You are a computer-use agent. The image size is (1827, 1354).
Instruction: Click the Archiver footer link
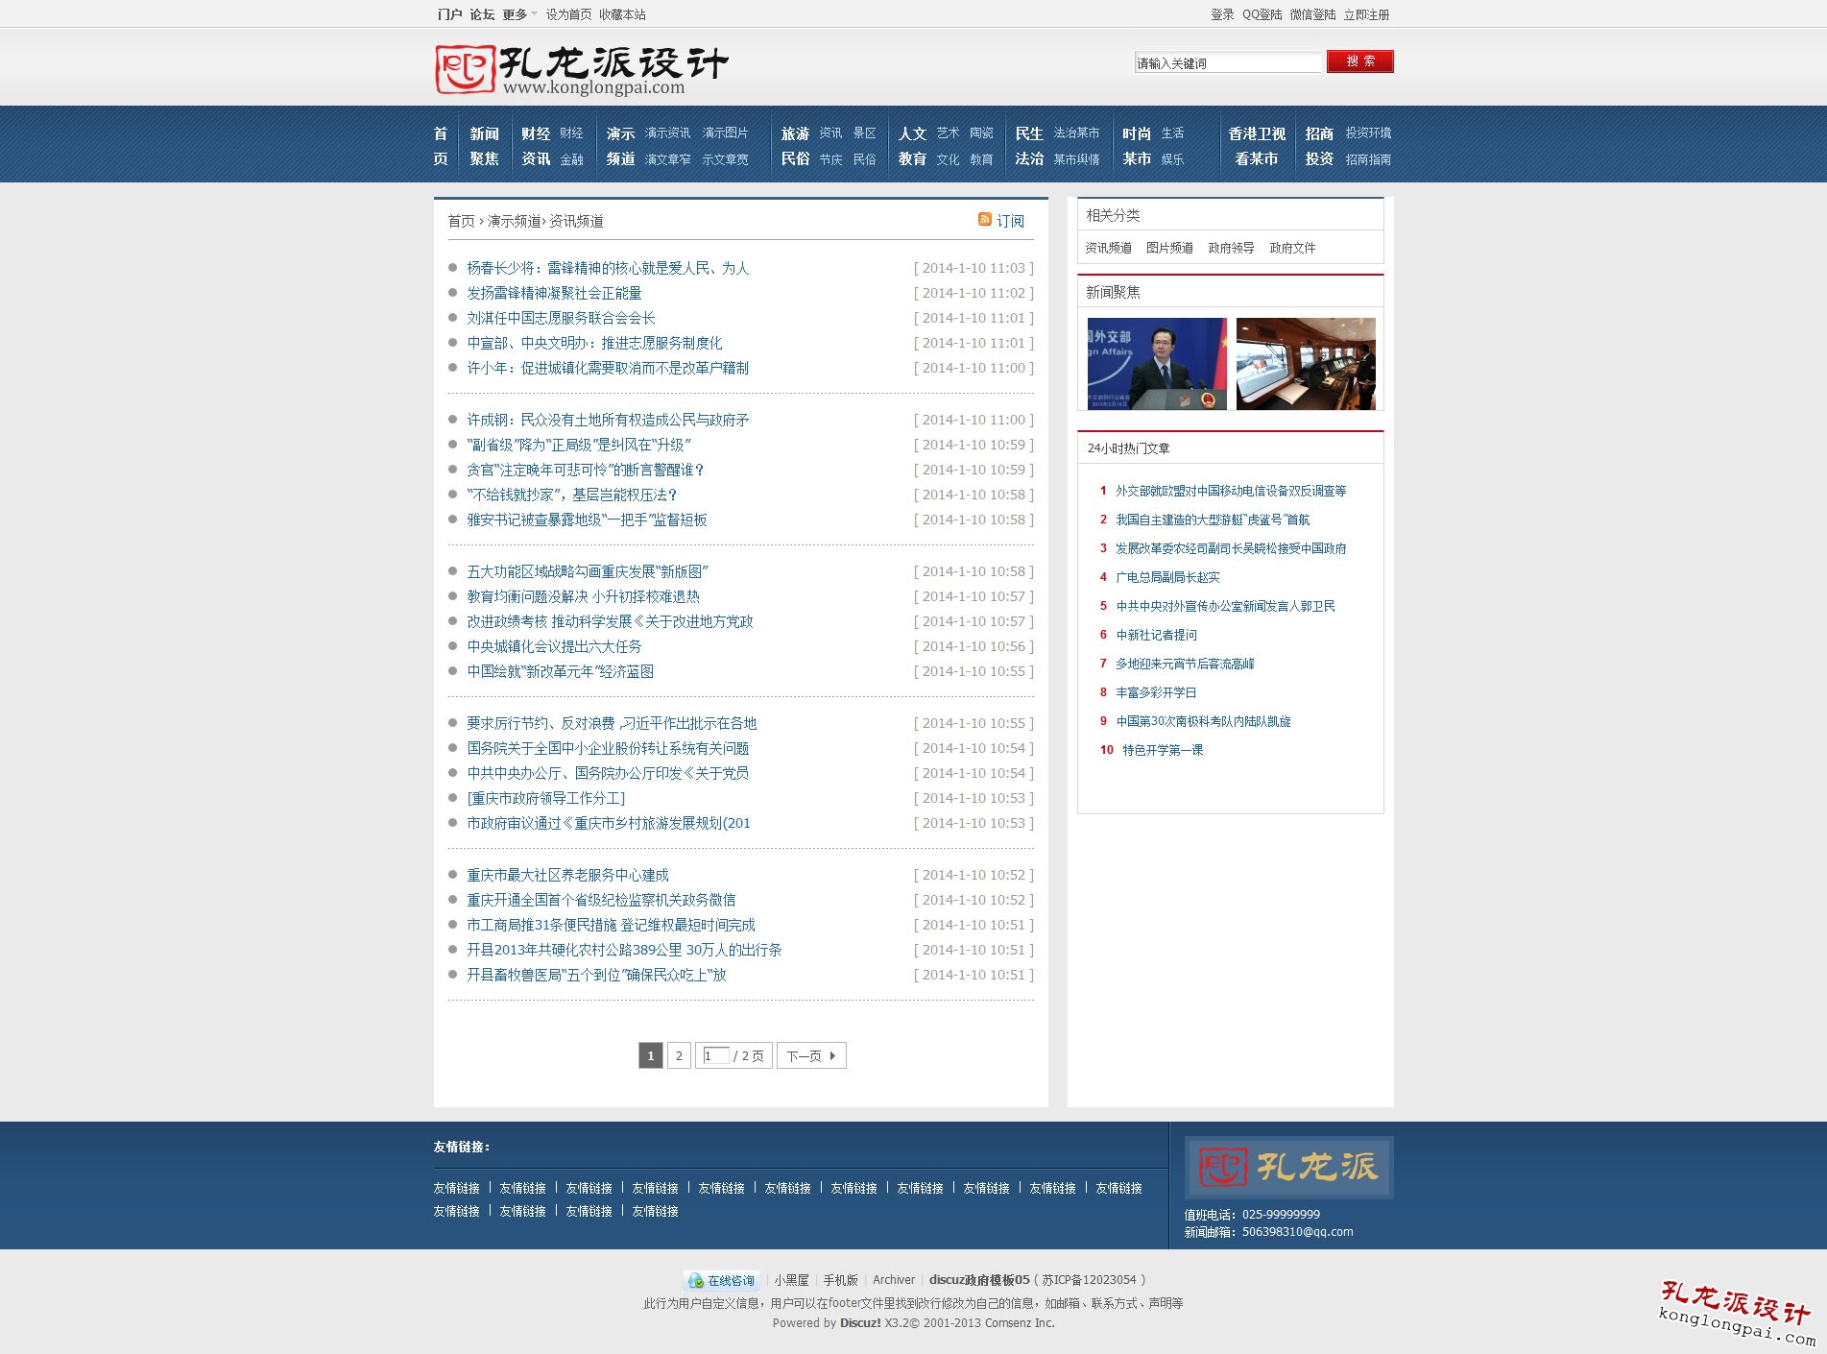point(894,1280)
